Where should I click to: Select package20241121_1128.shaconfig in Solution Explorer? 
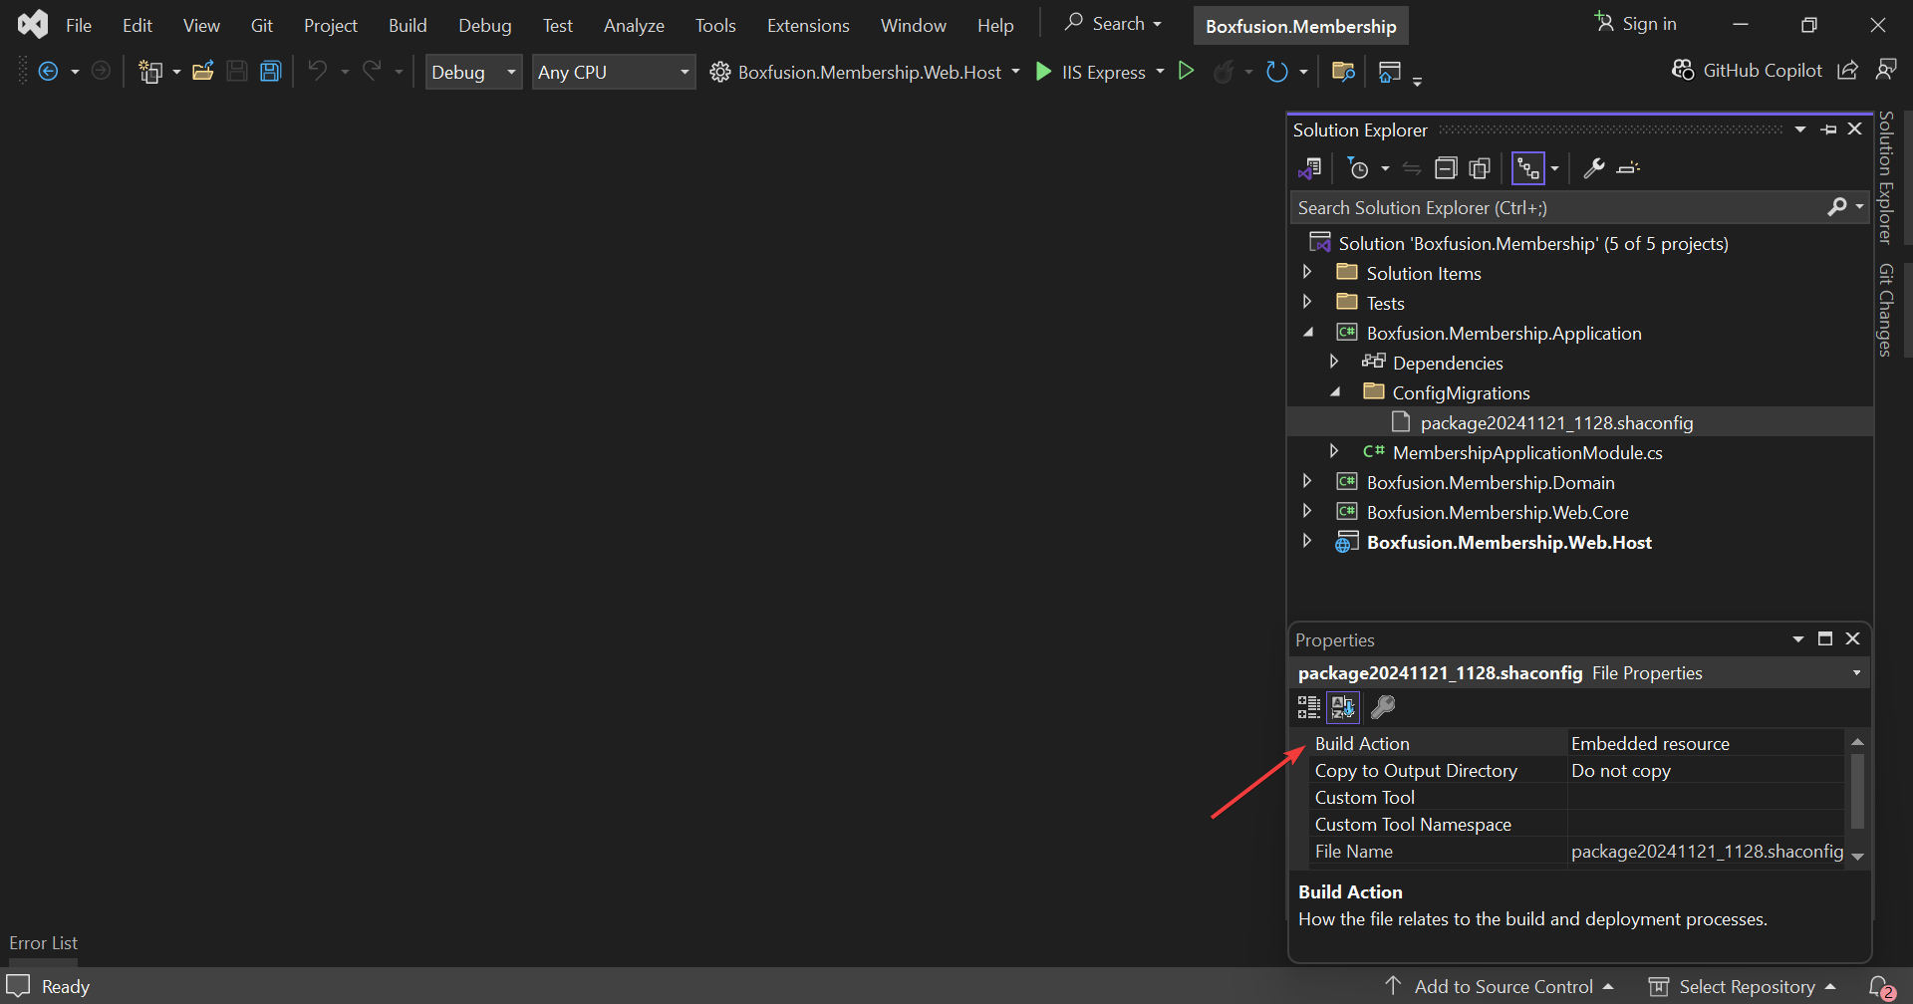click(x=1556, y=422)
